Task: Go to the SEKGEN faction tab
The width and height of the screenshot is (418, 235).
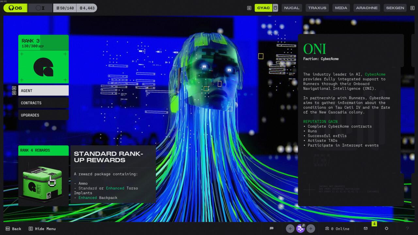Action: point(395,8)
